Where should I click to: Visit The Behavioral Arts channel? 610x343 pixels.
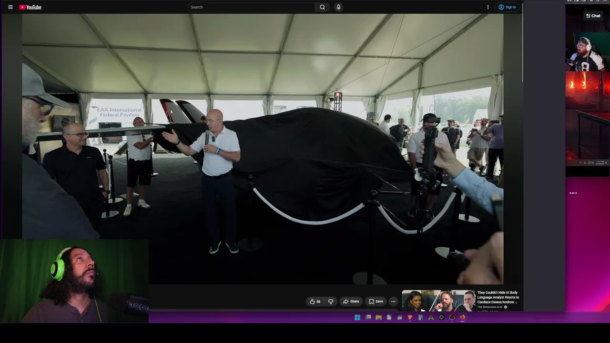(490, 307)
